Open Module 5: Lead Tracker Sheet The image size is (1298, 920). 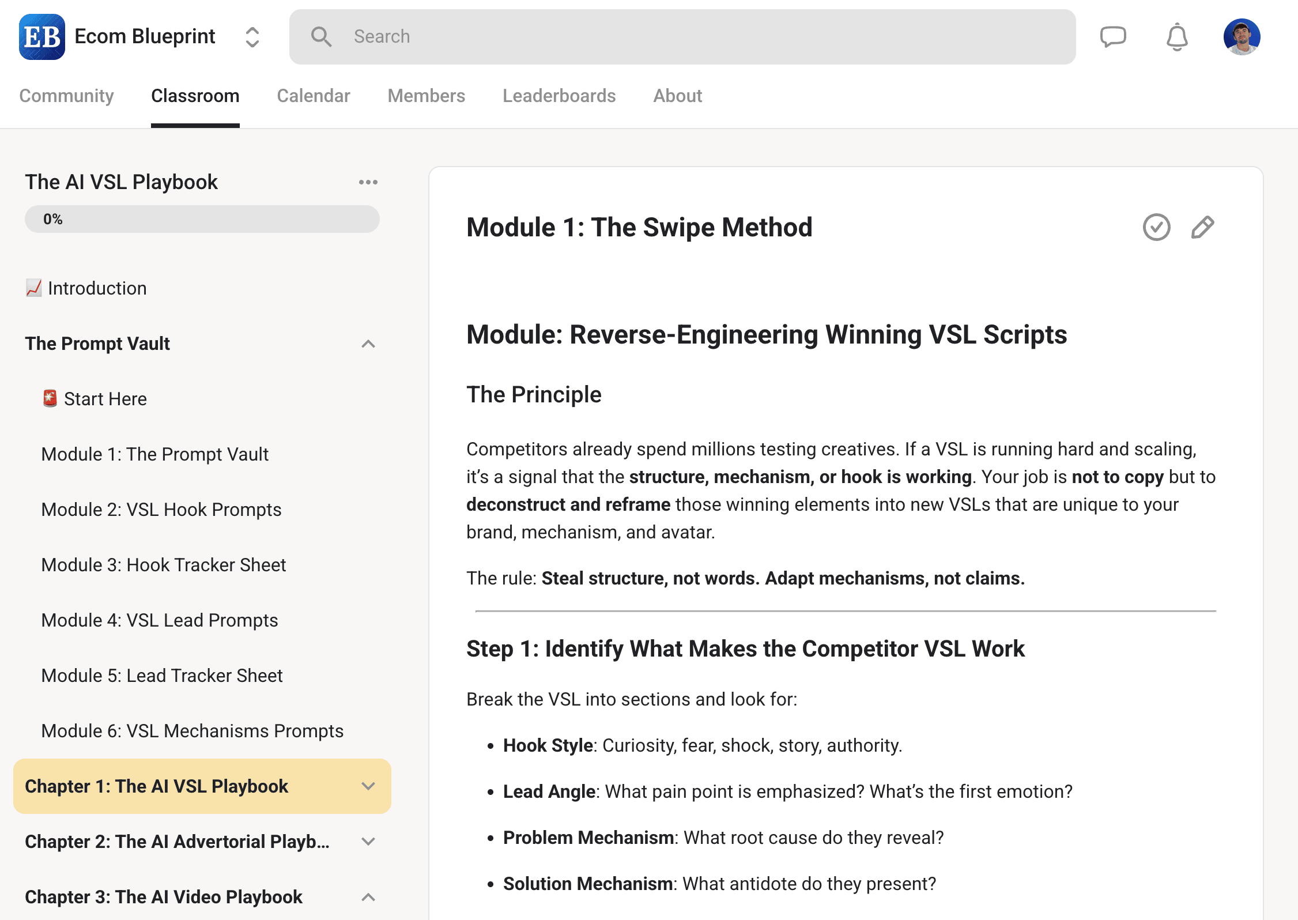162,676
